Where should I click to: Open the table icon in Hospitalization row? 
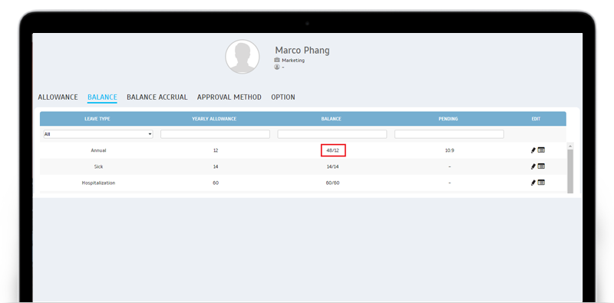click(x=541, y=183)
